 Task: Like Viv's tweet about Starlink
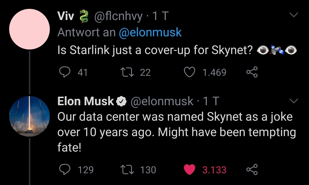pyautogui.click(x=189, y=72)
